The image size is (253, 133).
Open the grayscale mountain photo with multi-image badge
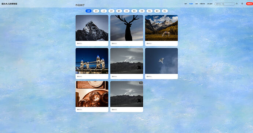click(x=126, y=94)
